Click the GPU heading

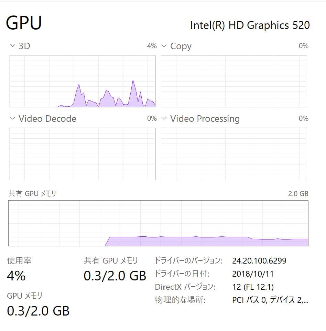click(x=24, y=23)
